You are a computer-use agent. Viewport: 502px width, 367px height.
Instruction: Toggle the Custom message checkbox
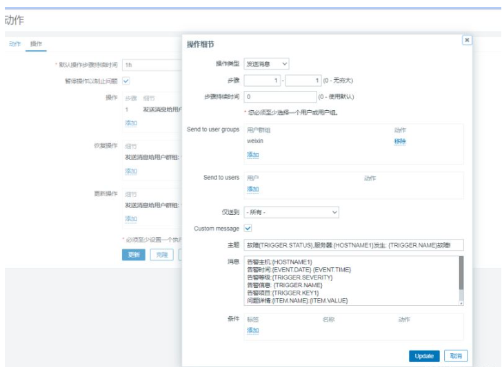(248, 229)
